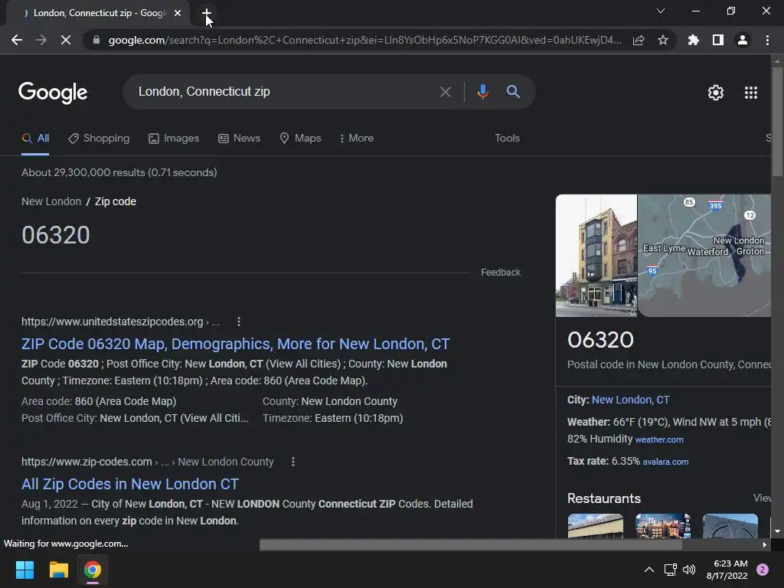Viewport: 784px width, 588px height.
Task: Open the notification badge showing 2
Action: click(763, 570)
